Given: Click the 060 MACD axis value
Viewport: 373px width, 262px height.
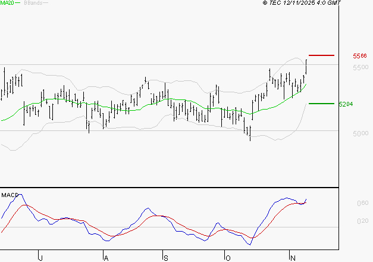Looking at the screenshot, I should 362,203.
